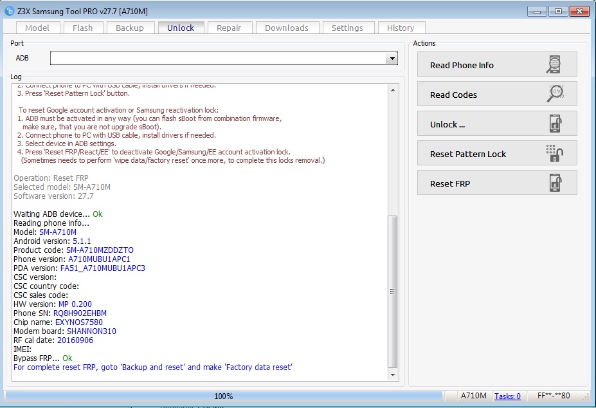Click the FF**-**80 status bar entry
This screenshot has width=596, height=408.
(554, 396)
